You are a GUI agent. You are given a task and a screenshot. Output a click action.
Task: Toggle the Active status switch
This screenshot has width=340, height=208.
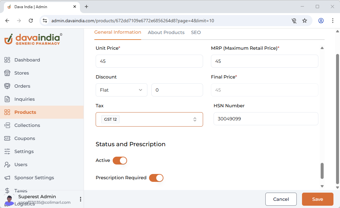(120, 161)
